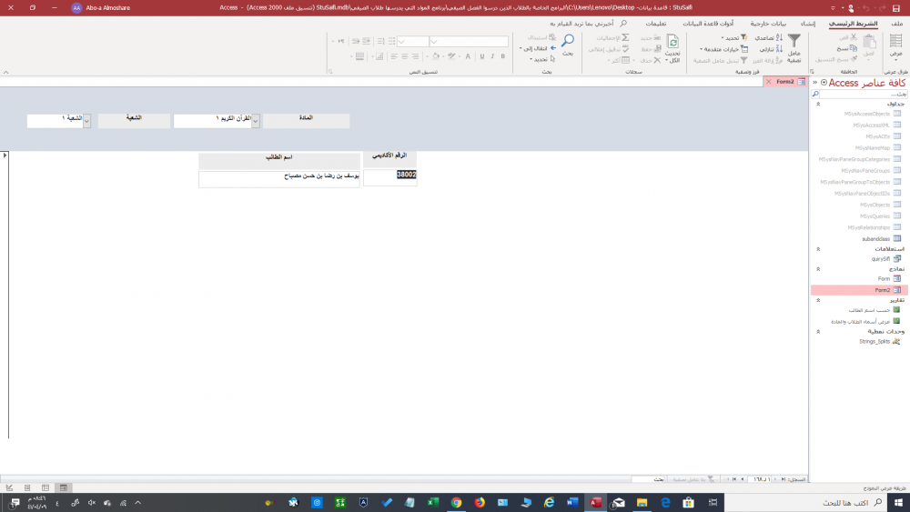The image size is (910, 512).
Task: Click Replace (استبدال) button
Action: tap(542, 37)
